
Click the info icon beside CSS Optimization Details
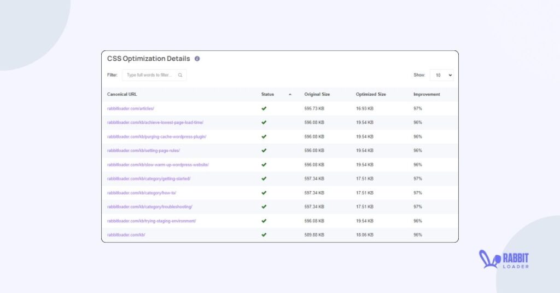[197, 59]
